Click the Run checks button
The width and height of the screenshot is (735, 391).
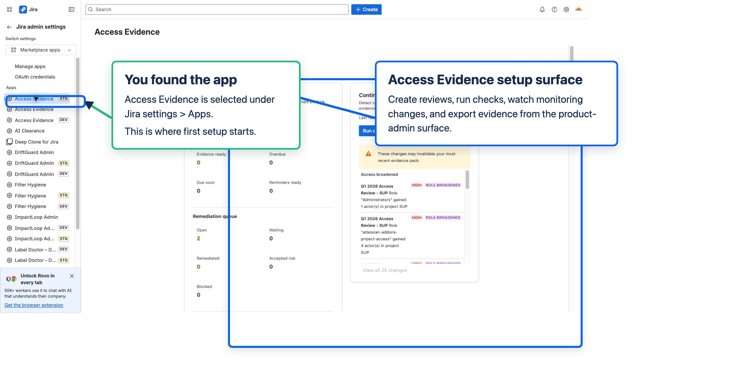pos(367,131)
